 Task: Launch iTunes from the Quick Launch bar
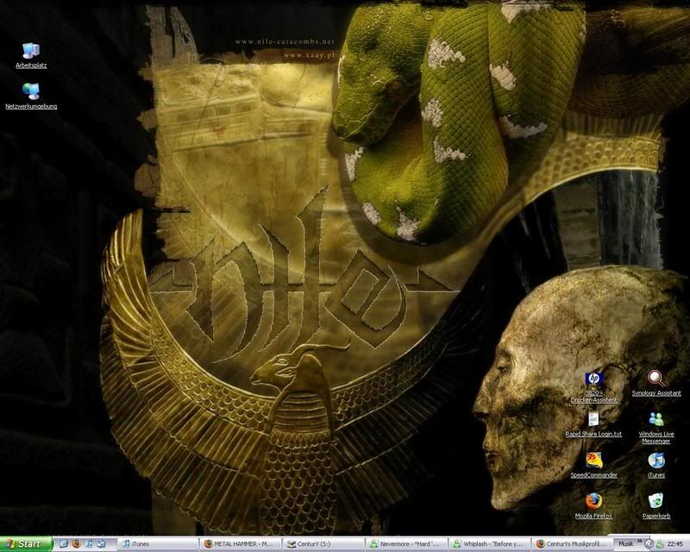click(x=89, y=544)
